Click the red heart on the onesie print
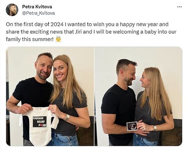The height and width of the screenshot is (151, 186). point(41,125)
